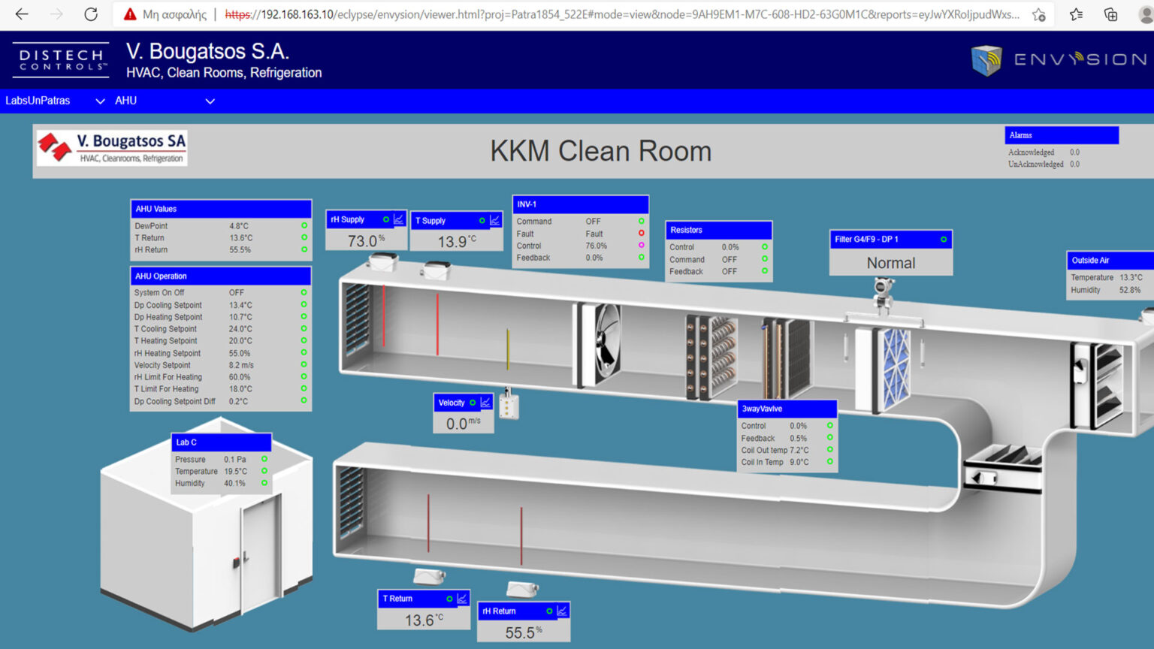Open browser collections icon
Viewport: 1154px width, 649px height.
click(1111, 14)
